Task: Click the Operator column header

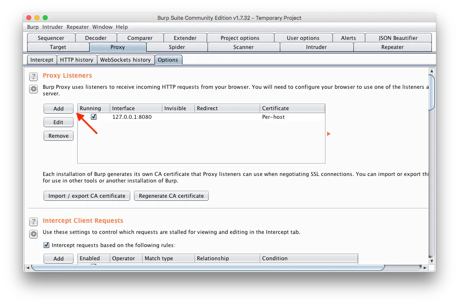Action: (127, 259)
